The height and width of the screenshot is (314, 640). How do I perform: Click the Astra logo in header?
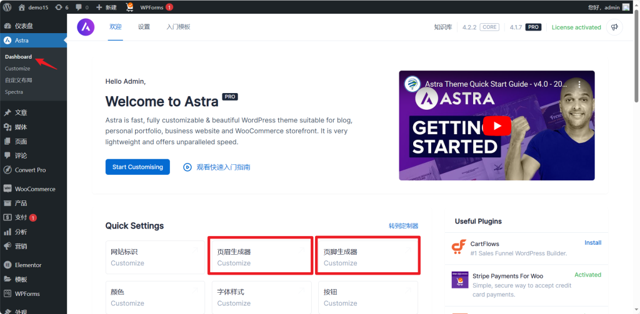tap(86, 27)
